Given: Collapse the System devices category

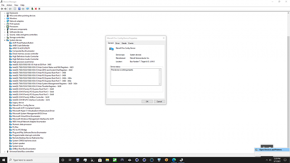Looking at the screenshot, I should tap(5, 40).
